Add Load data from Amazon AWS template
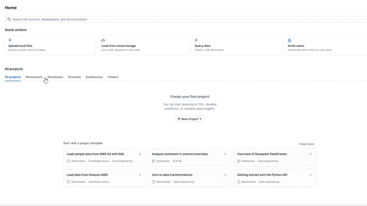 coord(140,175)
